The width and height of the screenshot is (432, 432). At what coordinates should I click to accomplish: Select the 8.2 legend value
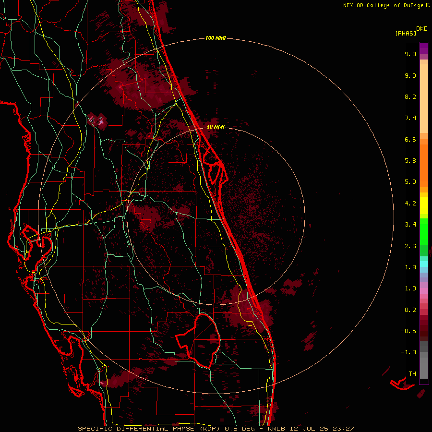coord(410,96)
